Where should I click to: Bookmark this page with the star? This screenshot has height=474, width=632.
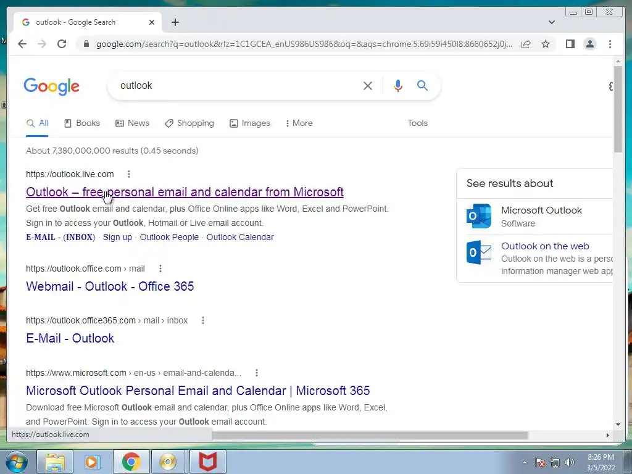click(x=546, y=44)
